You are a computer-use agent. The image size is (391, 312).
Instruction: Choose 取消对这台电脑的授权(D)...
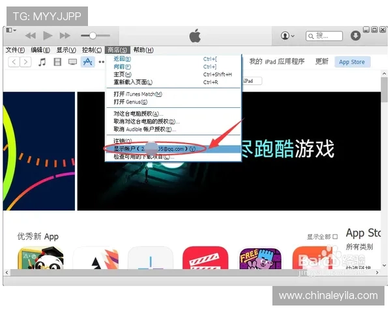point(173,122)
